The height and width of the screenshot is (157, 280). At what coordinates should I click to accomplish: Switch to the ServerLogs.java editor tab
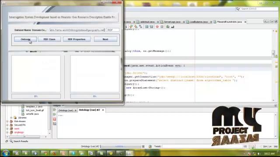(172, 22)
